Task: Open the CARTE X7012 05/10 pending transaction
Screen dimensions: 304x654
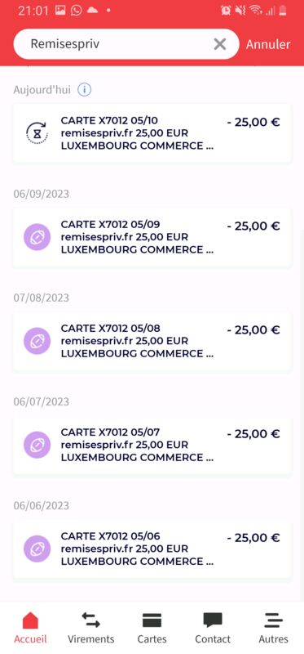Action: (x=152, y=133)
